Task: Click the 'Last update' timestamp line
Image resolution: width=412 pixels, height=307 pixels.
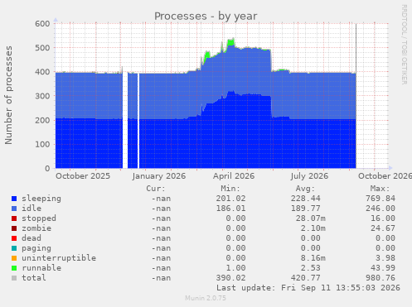Action: click(x=308, y=288)
